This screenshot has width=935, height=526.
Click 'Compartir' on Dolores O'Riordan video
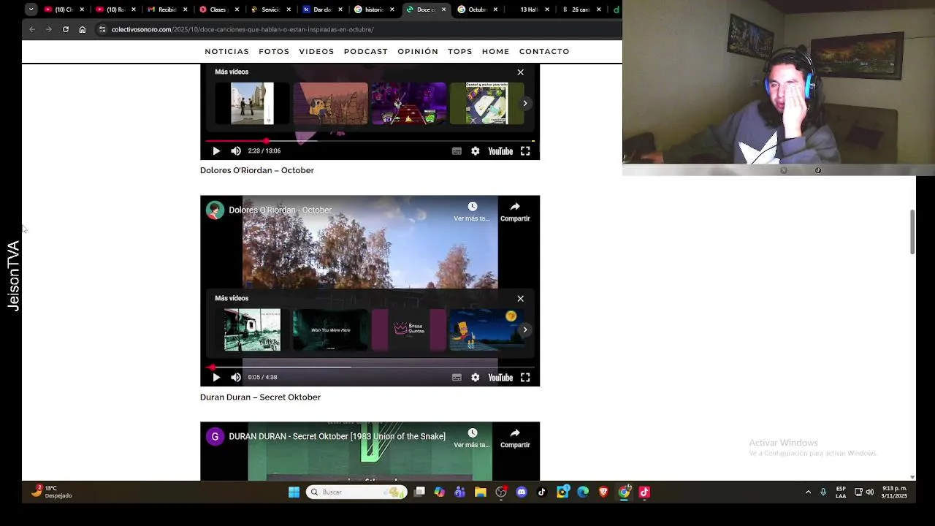(515, 212)
